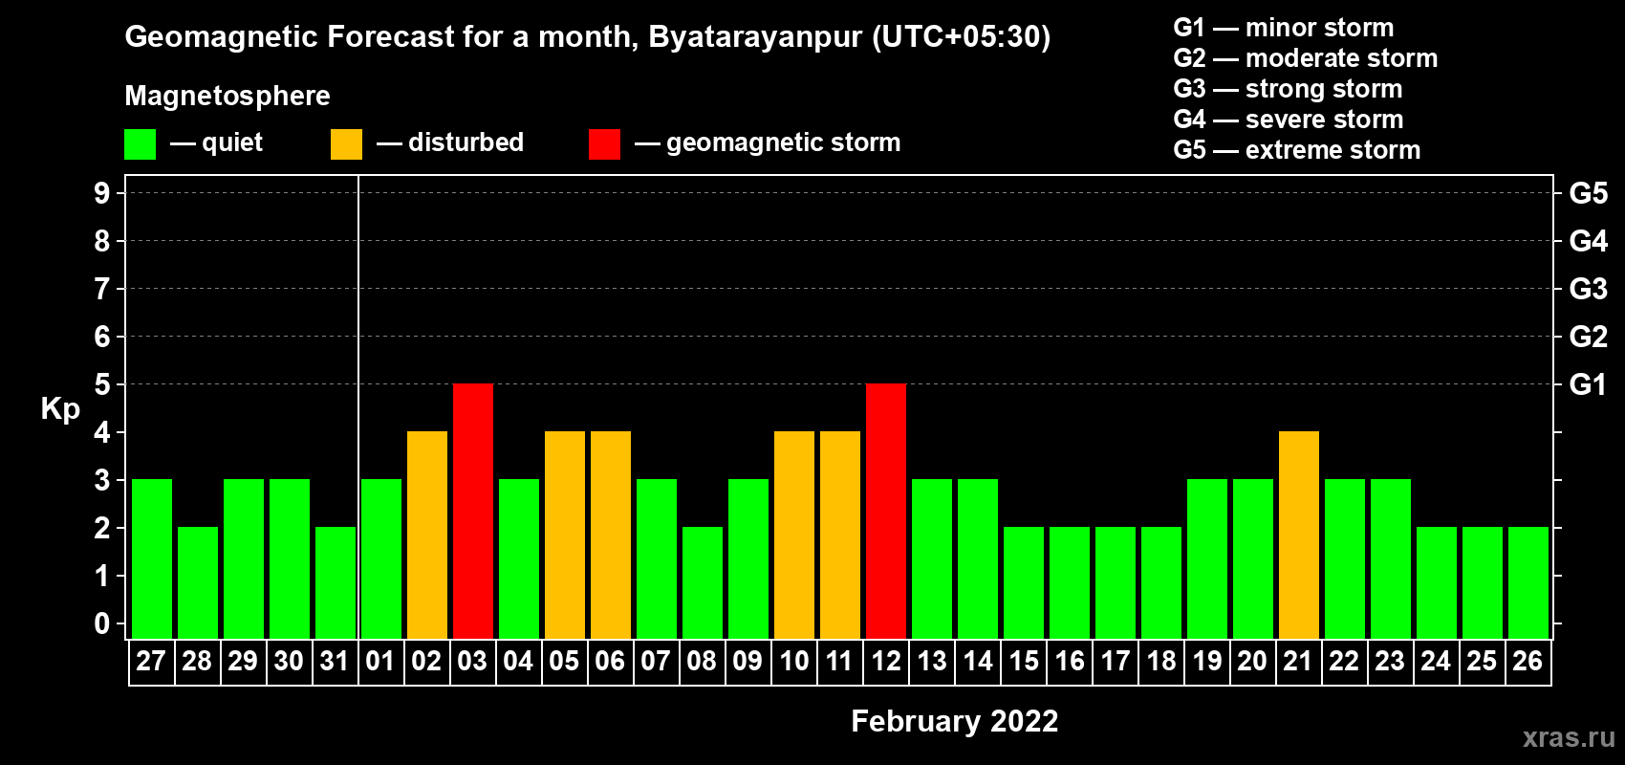Viewport: 1625px width, 765px height.
Task: Click date label 19 on the axis
Action: pyautogui.click(x=1206, y=661)
